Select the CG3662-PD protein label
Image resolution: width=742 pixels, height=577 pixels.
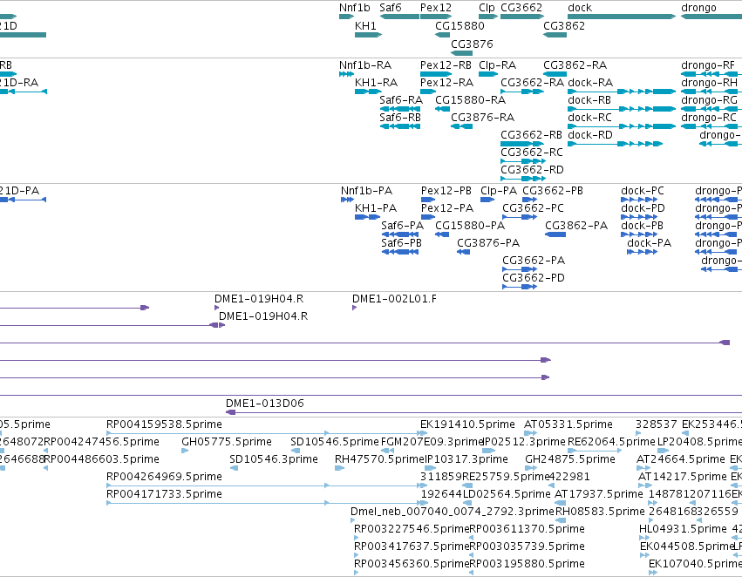tap(534, 278)
